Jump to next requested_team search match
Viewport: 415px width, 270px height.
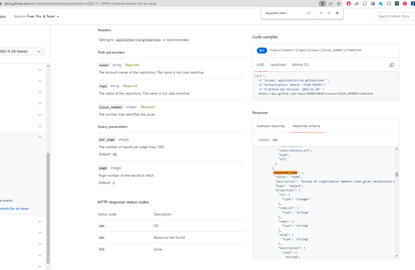click(x=329, y=13)
